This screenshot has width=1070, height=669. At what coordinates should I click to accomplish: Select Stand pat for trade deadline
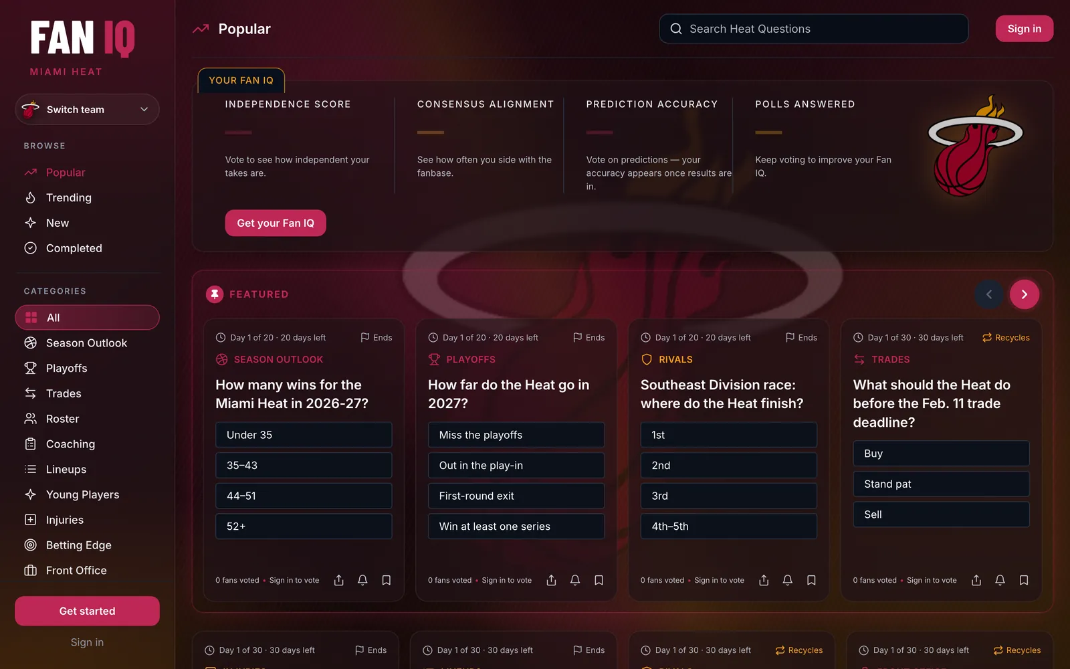(x=941, y=484)
